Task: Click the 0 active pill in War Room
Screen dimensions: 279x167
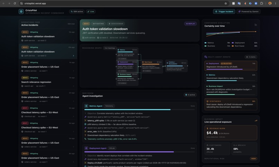Action: (190, 95)
